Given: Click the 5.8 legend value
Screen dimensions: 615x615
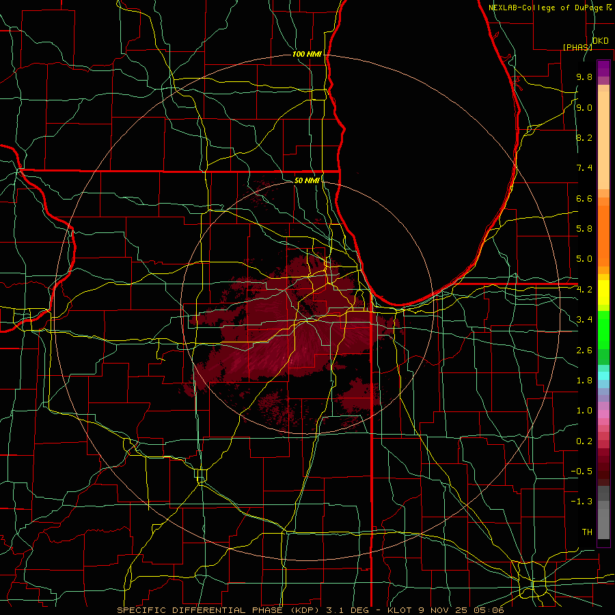Looking at the screenshot, I should click(x=584, y=229).
